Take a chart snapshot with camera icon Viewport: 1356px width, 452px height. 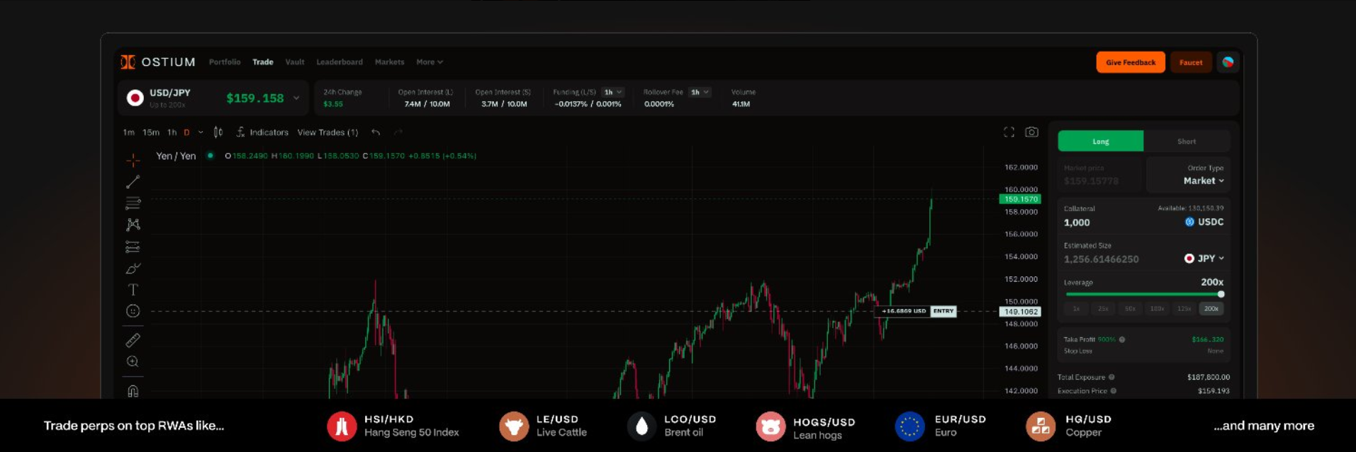coord(1031,132)
